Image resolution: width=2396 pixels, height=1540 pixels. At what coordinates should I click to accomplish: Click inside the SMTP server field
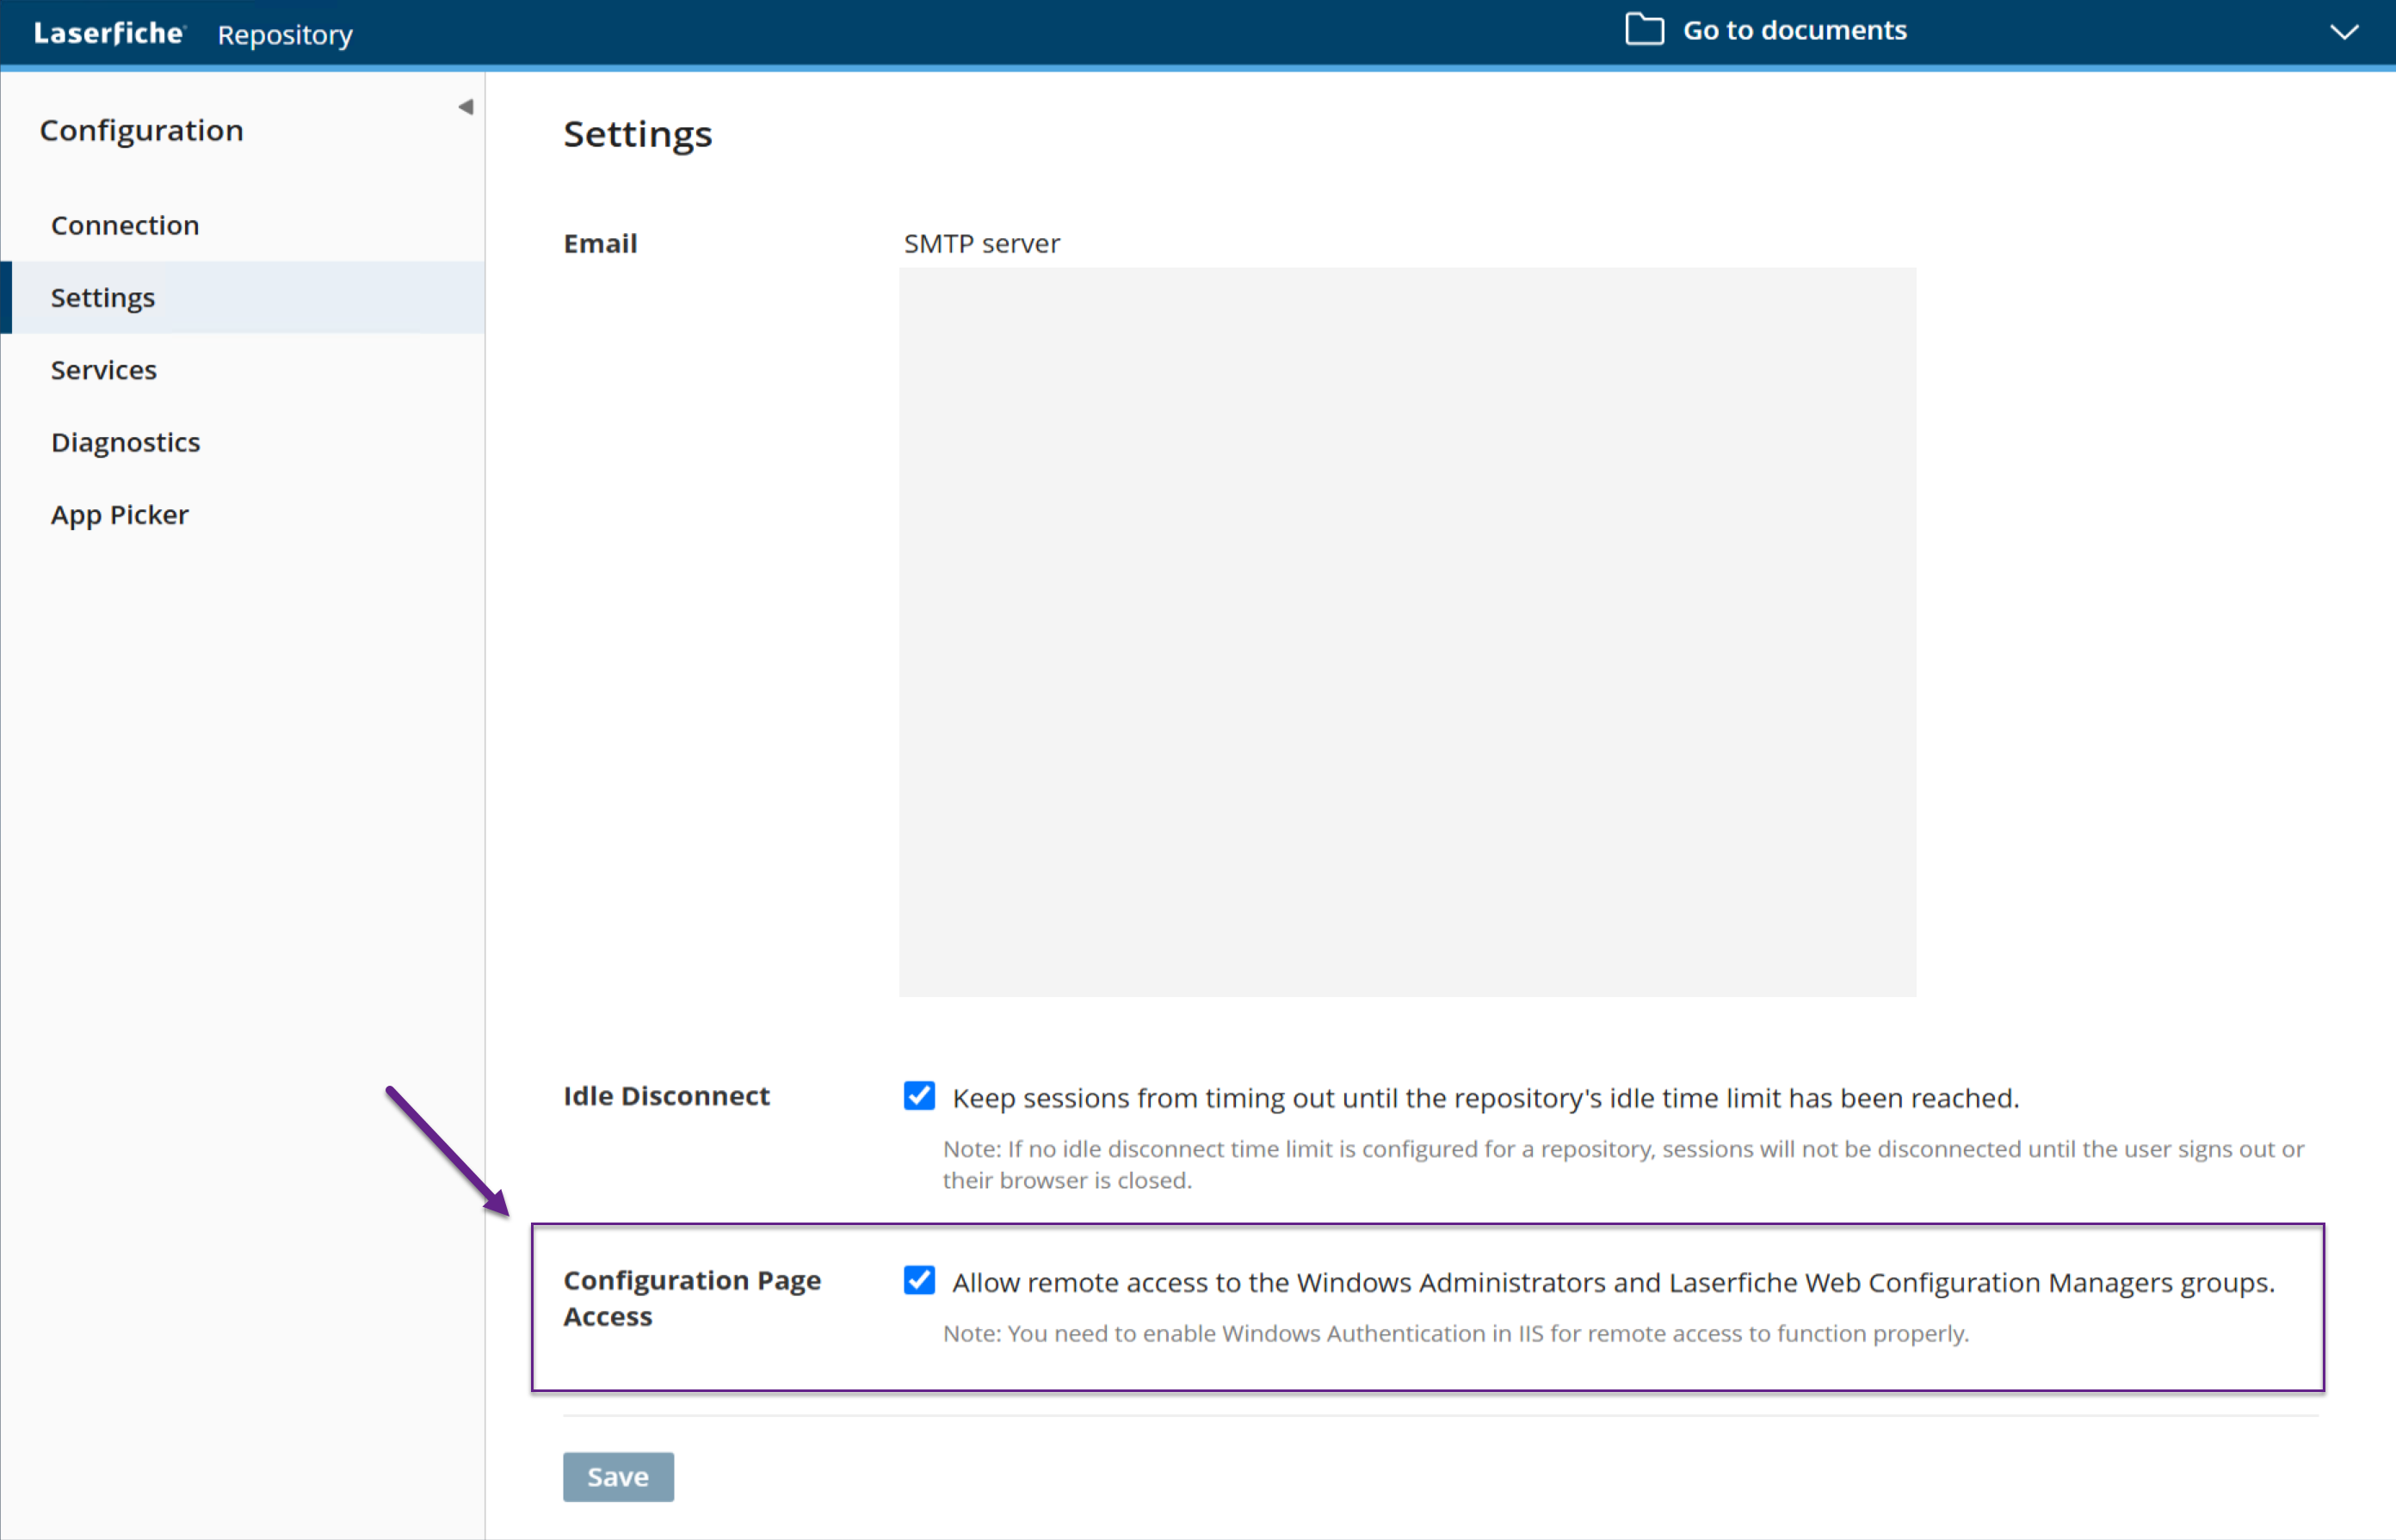pyautogui.click(x=1408, y=632)
